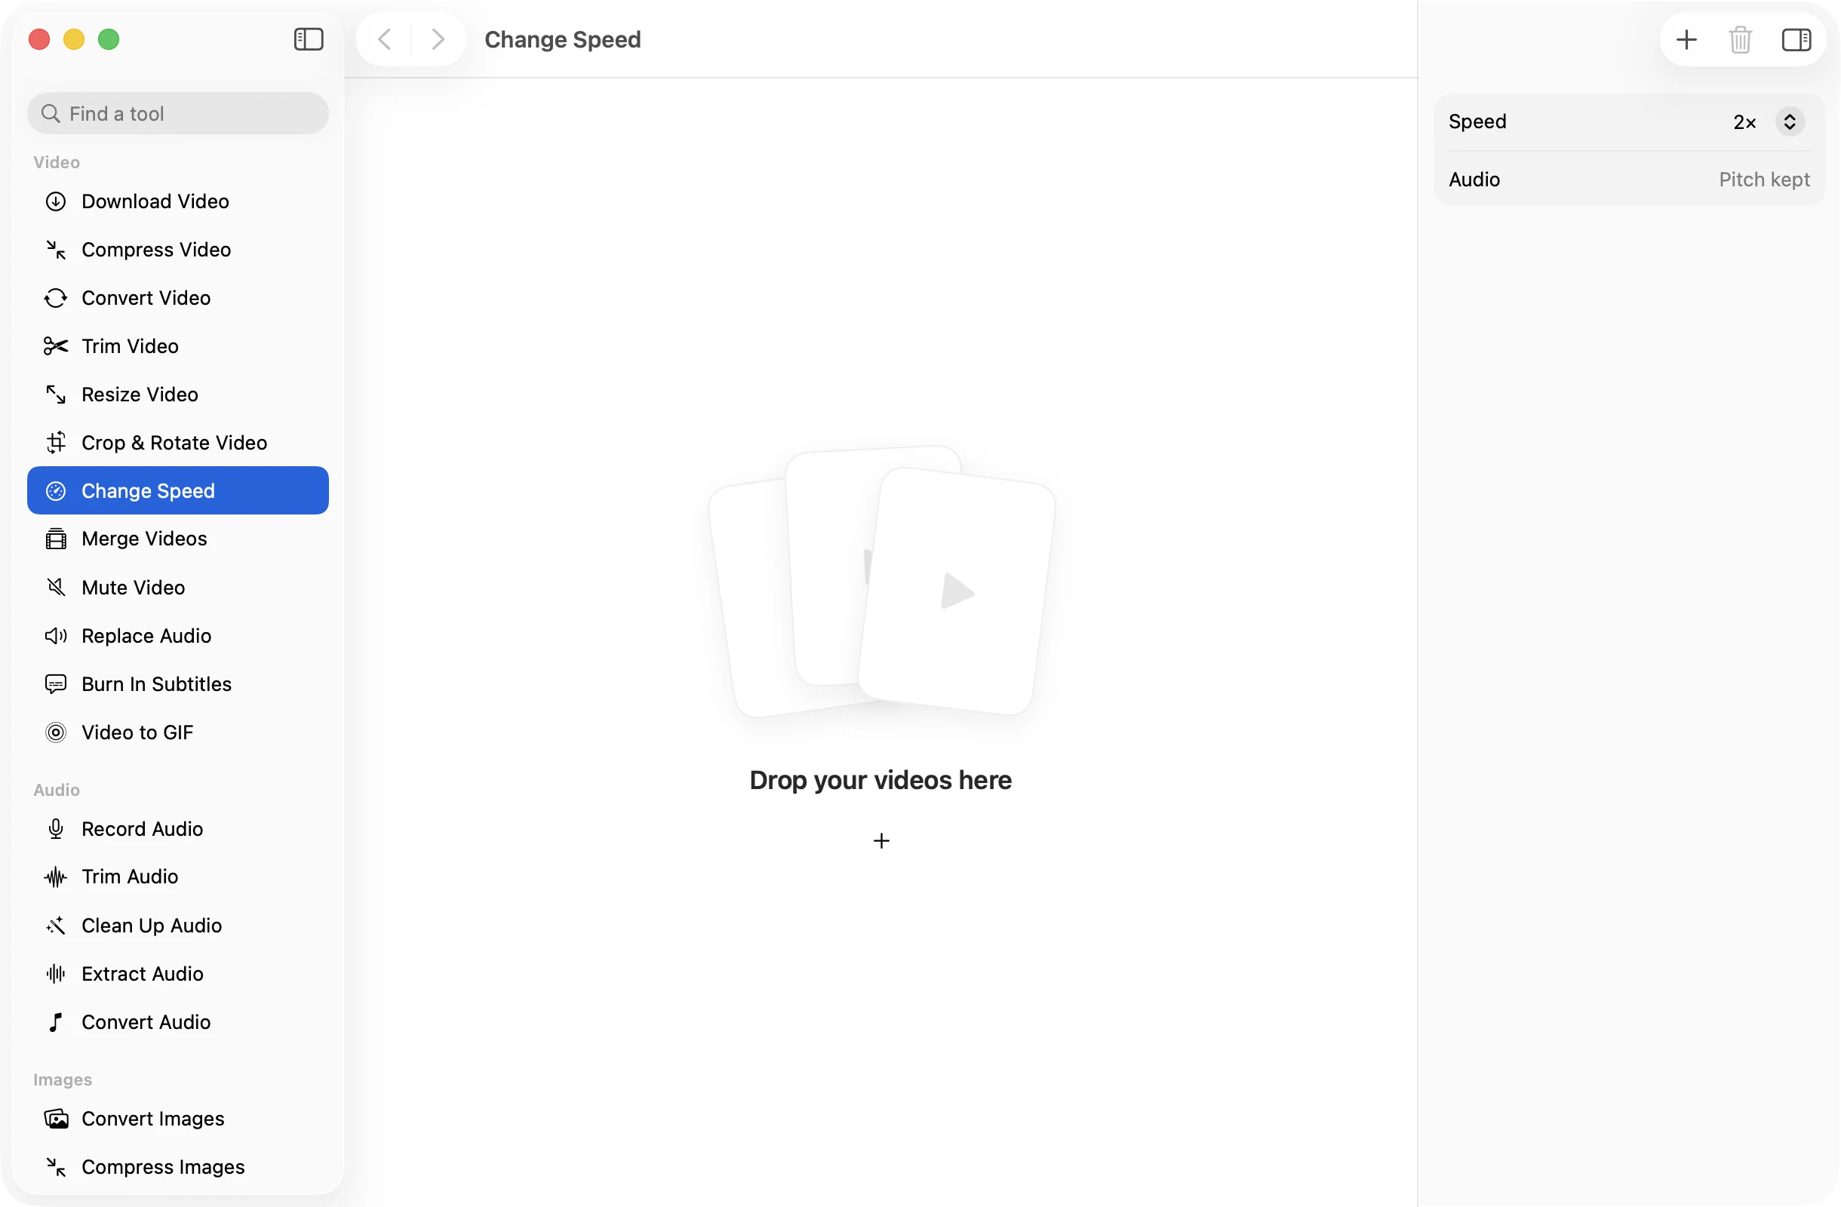The width and height of the screenshot is (1841, 1207).
Task: Click the 2x speed value text
Action: 1745,122
